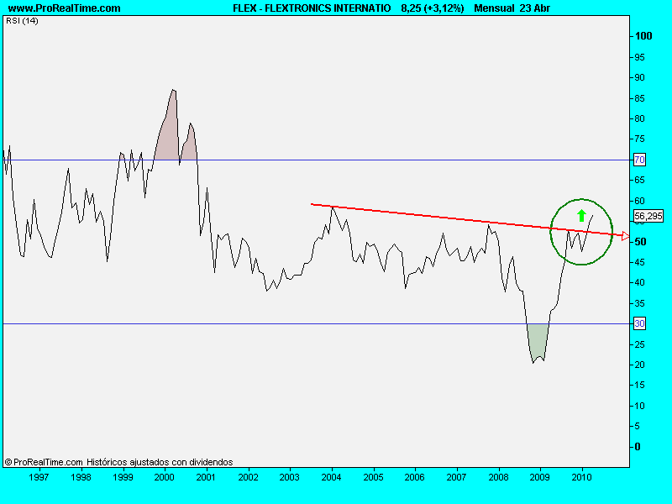Click the 1997 year label on time axis
The width and height of the screenshot is (672, 504).
point(39,477)
